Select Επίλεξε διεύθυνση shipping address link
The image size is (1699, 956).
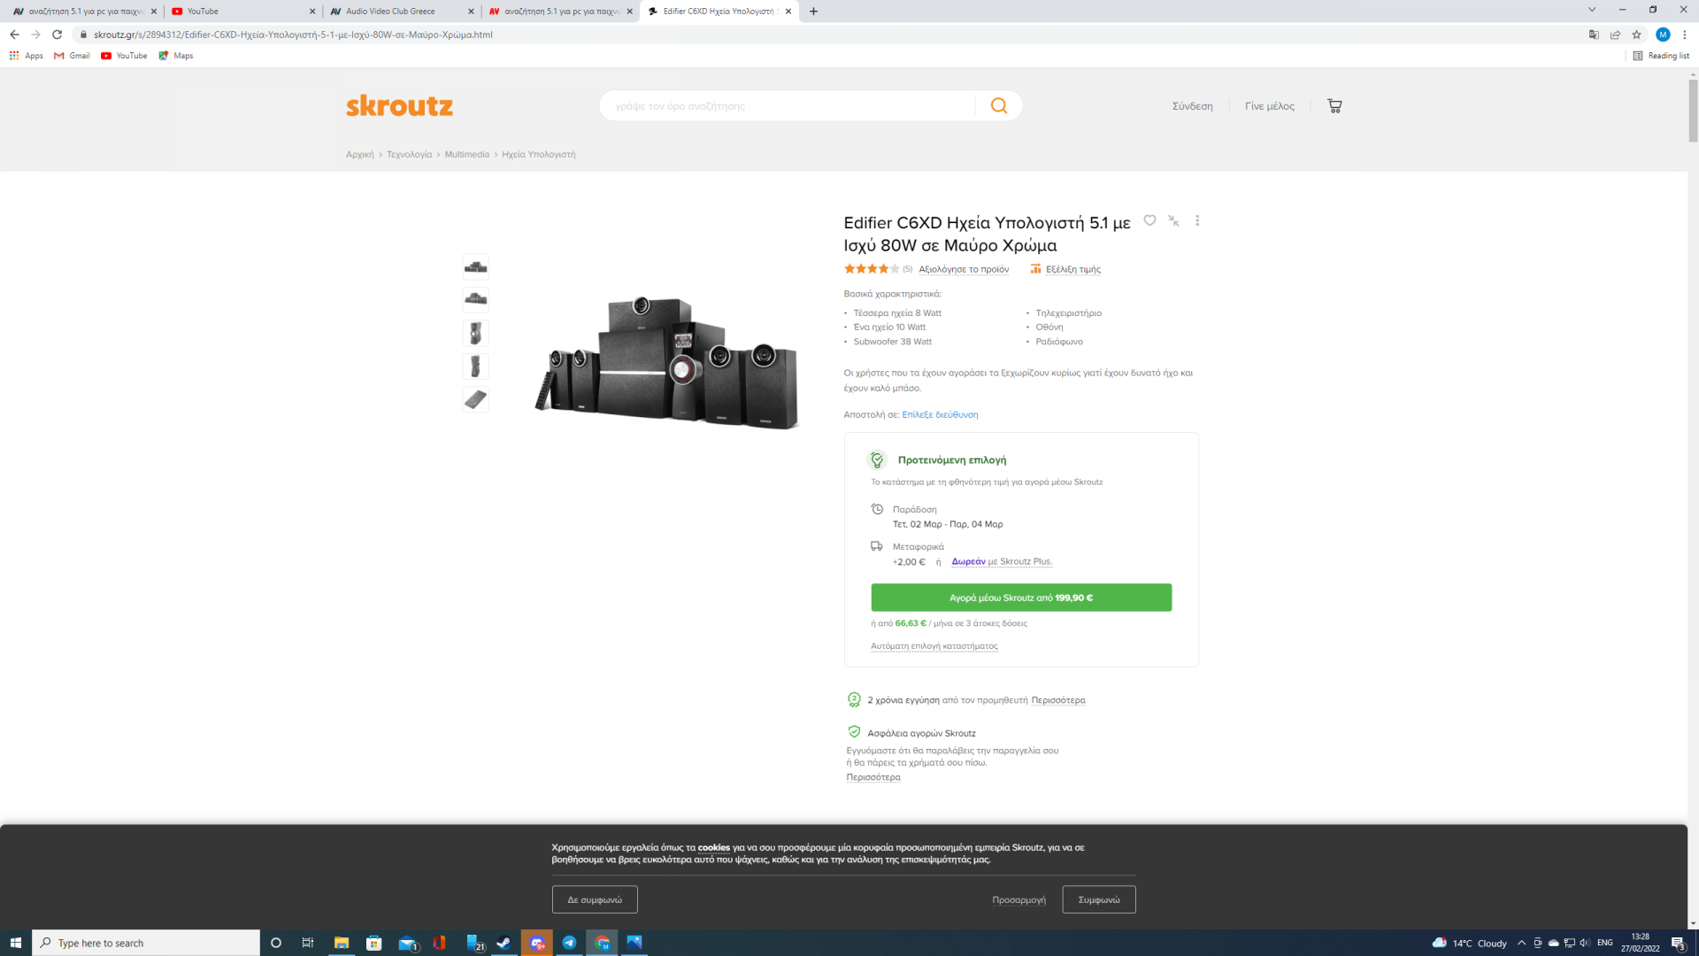[940, 414]
